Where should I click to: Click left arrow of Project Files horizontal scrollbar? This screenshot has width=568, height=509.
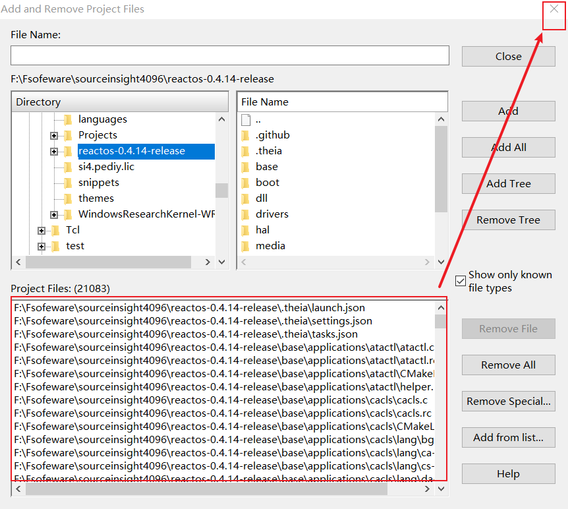pyautogui.click(x=18, y=489)
